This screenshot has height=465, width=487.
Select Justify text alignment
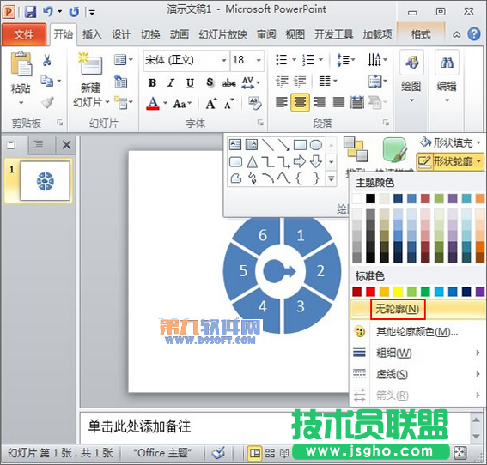click(x=338, y=102)
